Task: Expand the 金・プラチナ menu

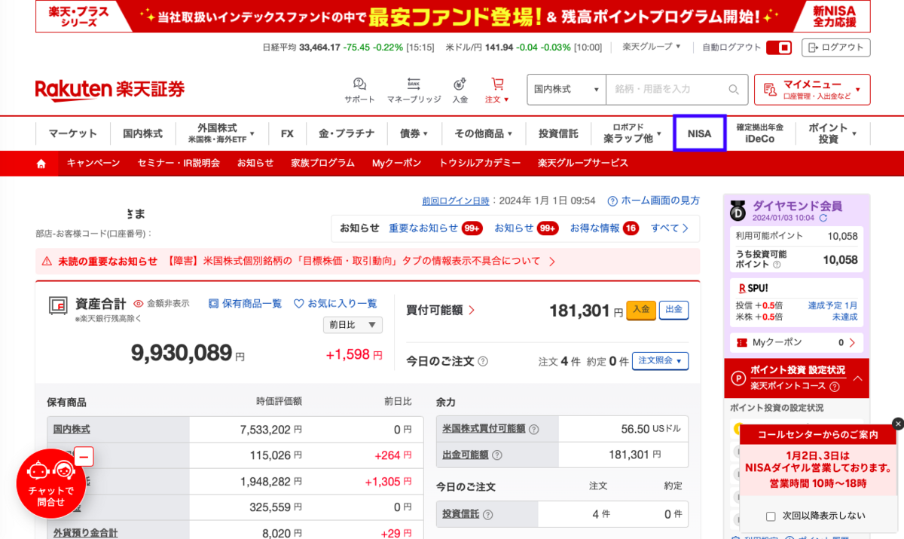Action: tap(347, 133)
